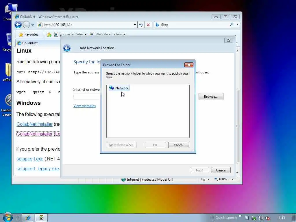The width and height of the screenshot is (296, 222).
Task: Open the eXPer folder desktop icon
Action: pos(7,72)
